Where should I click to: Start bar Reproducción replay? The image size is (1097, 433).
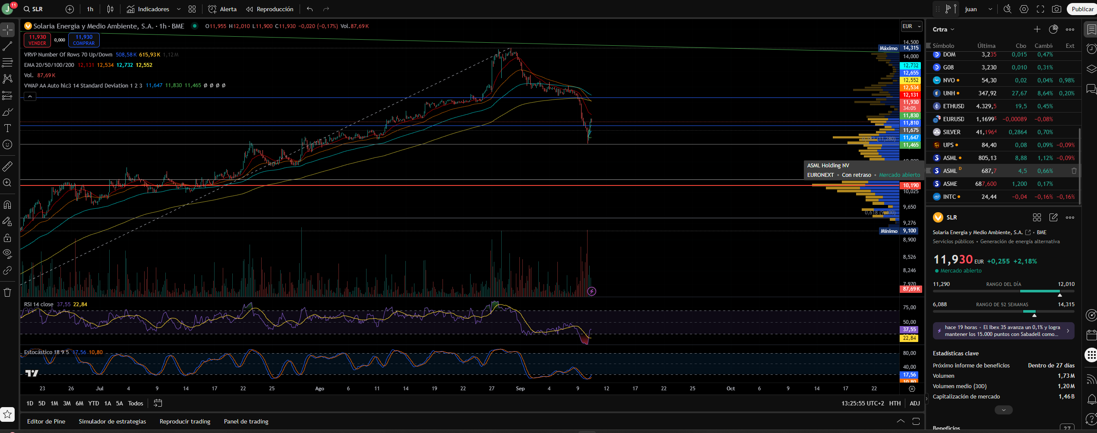click(x=270, y=9)
